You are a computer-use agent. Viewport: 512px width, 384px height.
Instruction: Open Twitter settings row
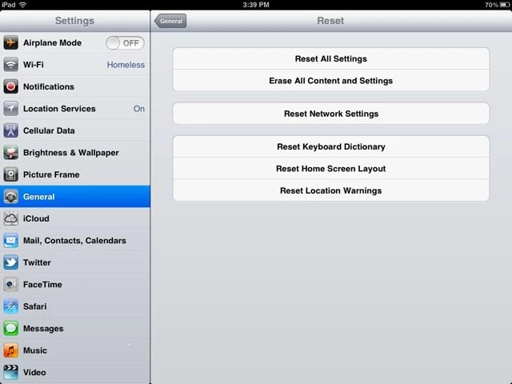[75, 262]
